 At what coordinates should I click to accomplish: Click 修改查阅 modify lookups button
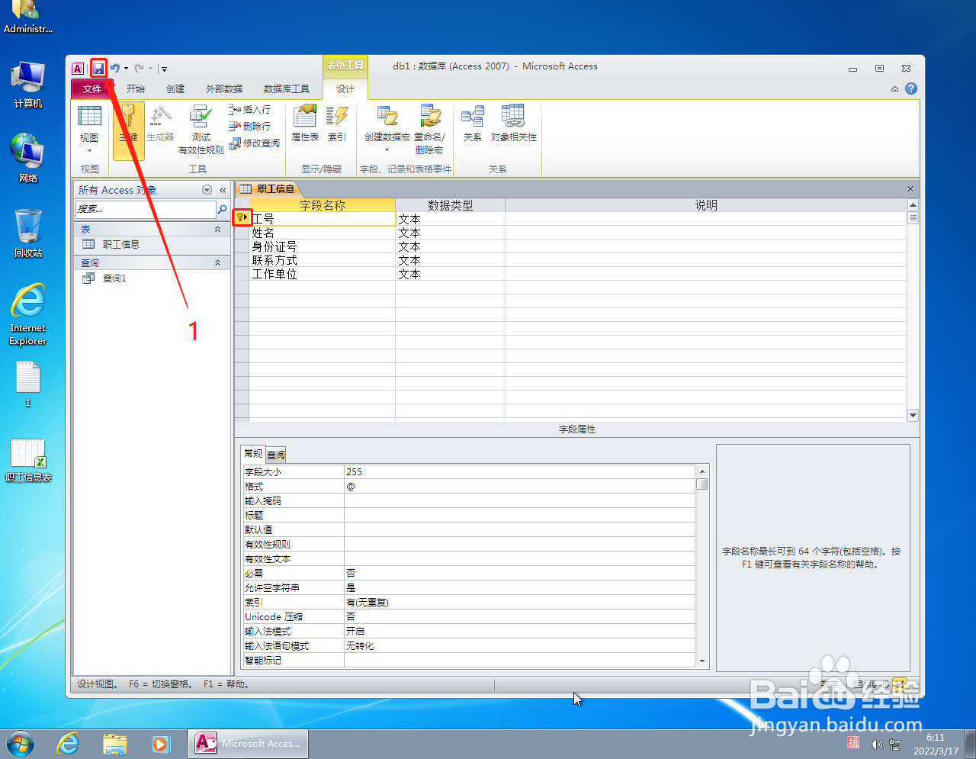click(x=255, y=143)
